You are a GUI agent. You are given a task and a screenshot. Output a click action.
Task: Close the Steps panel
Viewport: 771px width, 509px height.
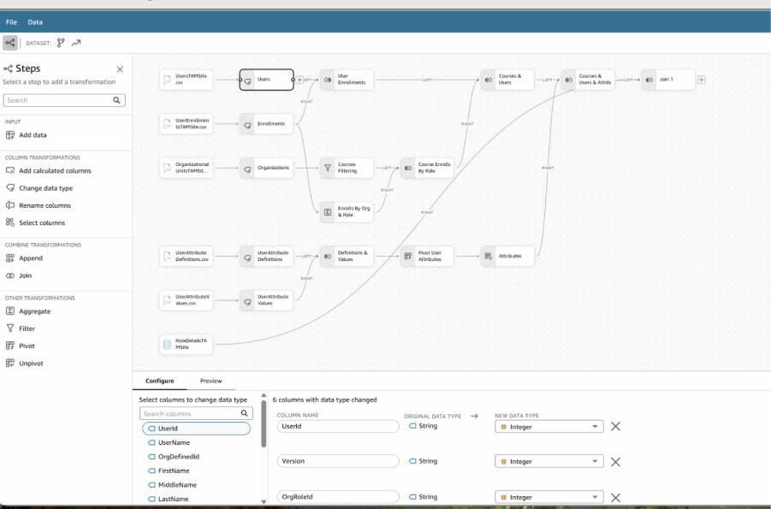[120, 69]
